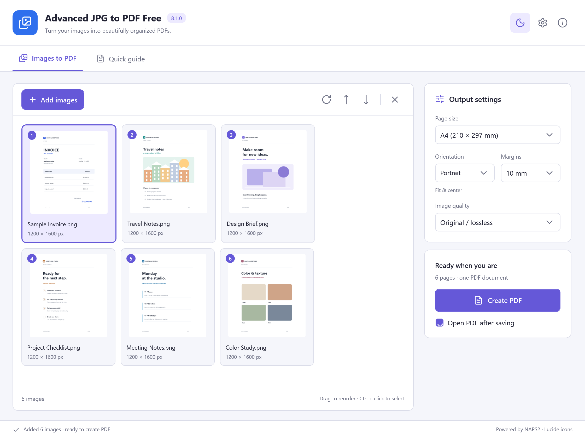Image resolution: width=585 pixels, height=439 pixels.
Task: Click the Create PDF button
Action: tap(498, 300)
